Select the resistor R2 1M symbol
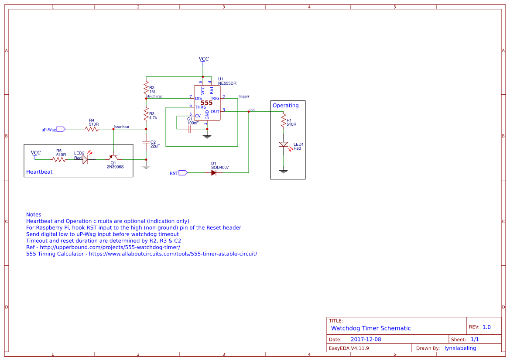Screen dimensions: 510x361 click(x=146, y=87)
